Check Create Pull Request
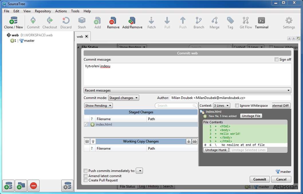 [85, 180]
